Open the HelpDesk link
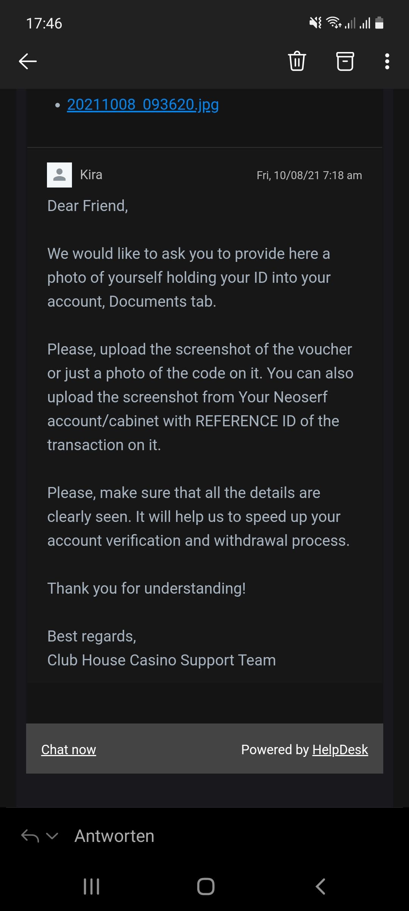Image resolution: width=409 pixels, height=911 pixels. 340,750
